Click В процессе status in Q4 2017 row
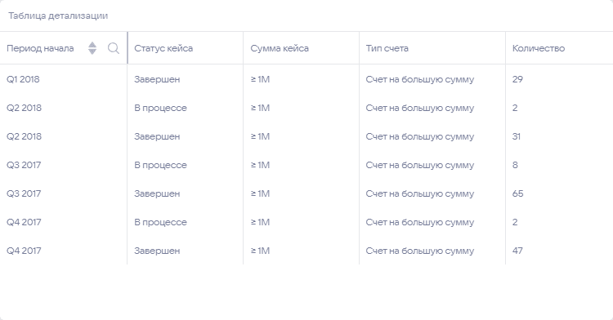The height and width of the screenshot is (320, 613). (x=160, y=222)
